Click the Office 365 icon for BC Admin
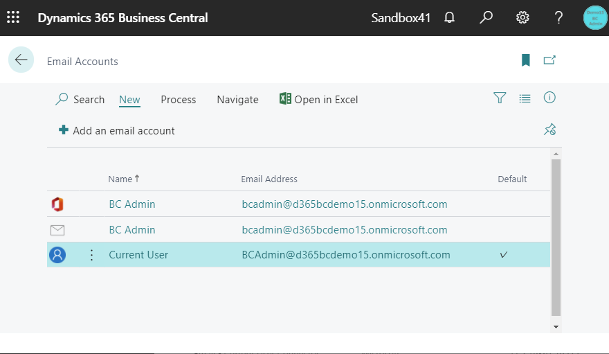609x354 pixels. pos(57,204)
